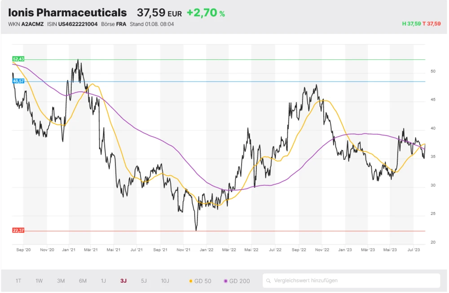Select the 1T time range
The width and height of the screenshot is (449, 293).
18,281
